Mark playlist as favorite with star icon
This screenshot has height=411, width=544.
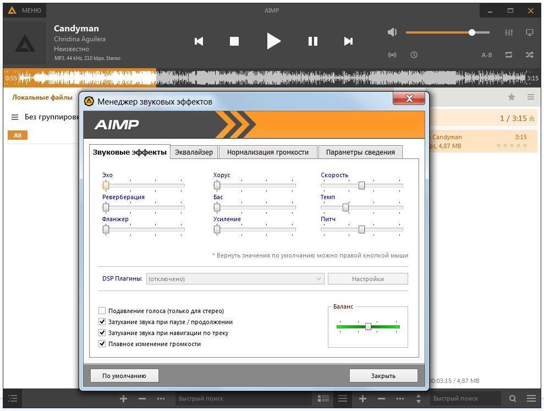click(x=512, y=97)
